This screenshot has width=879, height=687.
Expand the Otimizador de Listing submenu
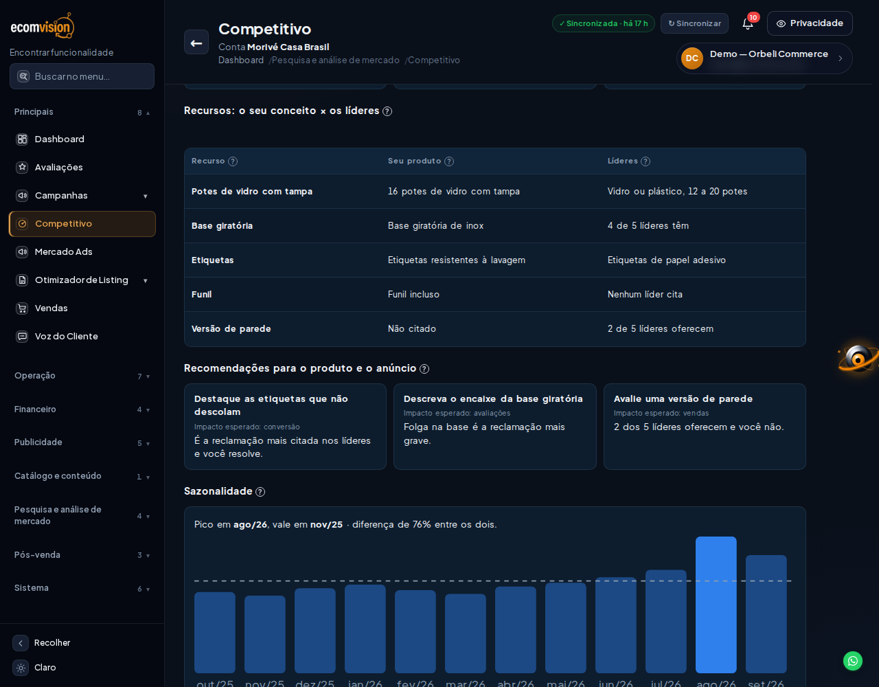tap(146, 281)
